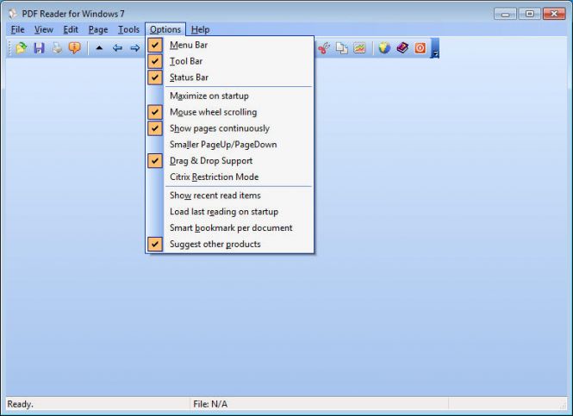Toggle Show pages continuously

(229, 128)
